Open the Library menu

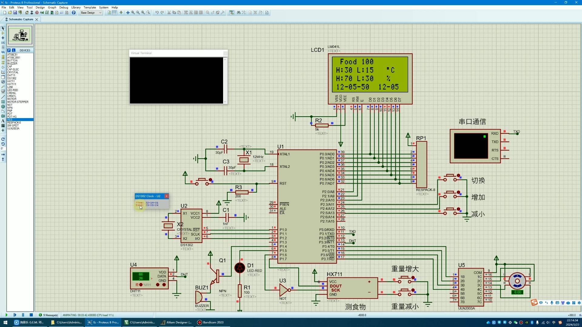pyautogui.click(x=76, y=7)
